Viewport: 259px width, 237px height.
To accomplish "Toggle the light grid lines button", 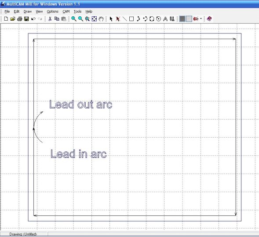I will [x=189, y=19].
